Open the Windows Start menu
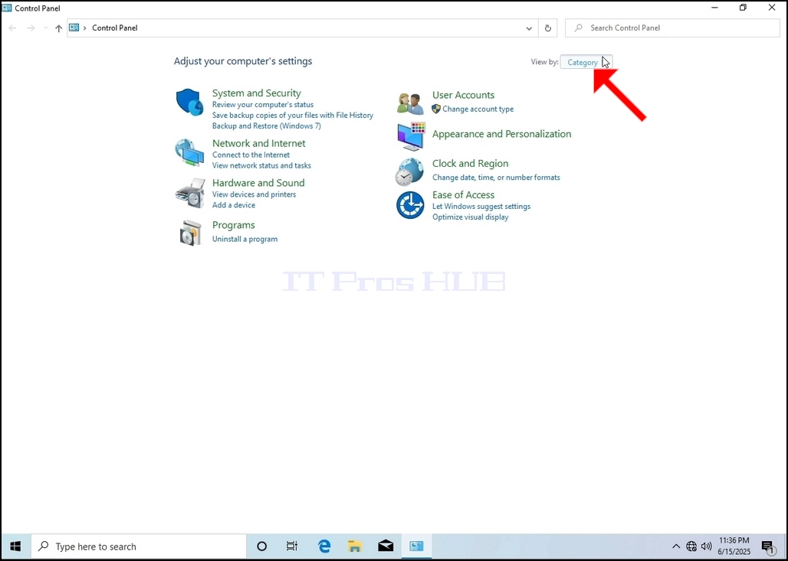The image size is (788, 561). pos(15,546)
